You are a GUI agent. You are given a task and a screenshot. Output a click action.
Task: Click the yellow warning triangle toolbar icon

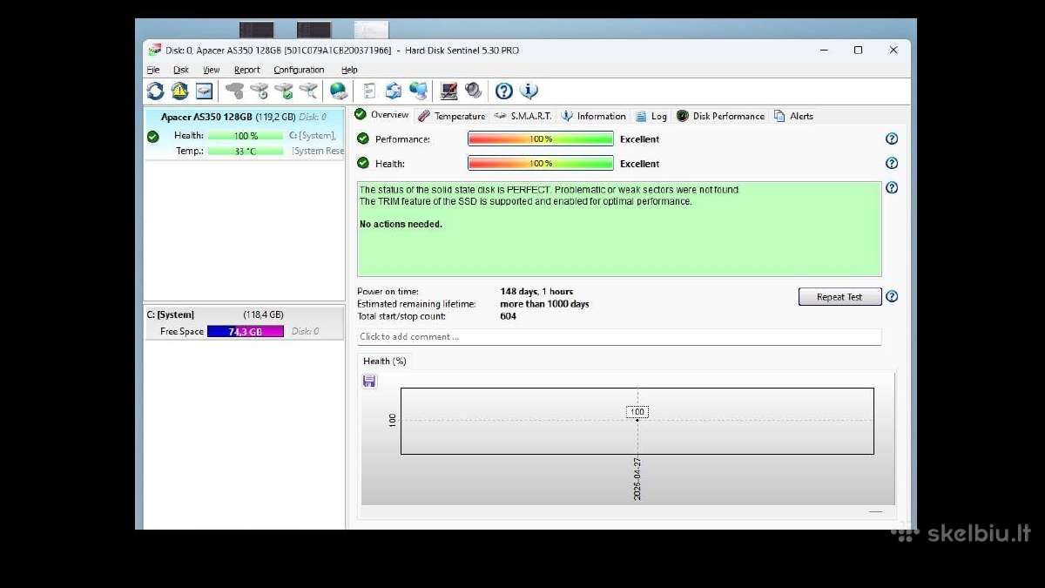pos(179,91)
